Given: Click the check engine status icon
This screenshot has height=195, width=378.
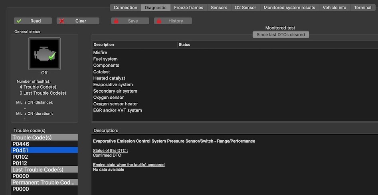Looking at the screenshot, I should pos(44,54).
